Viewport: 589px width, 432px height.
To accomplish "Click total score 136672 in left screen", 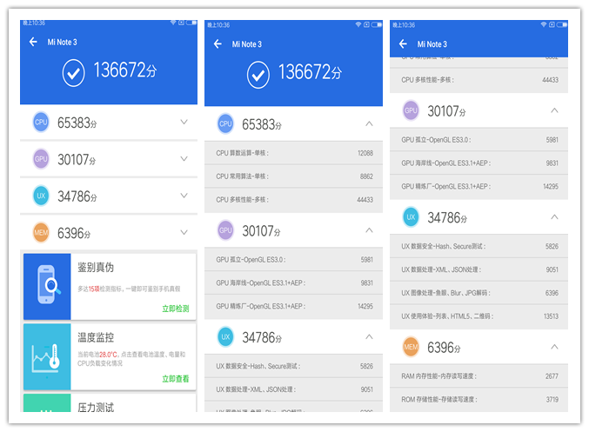I will coord(124,70).
